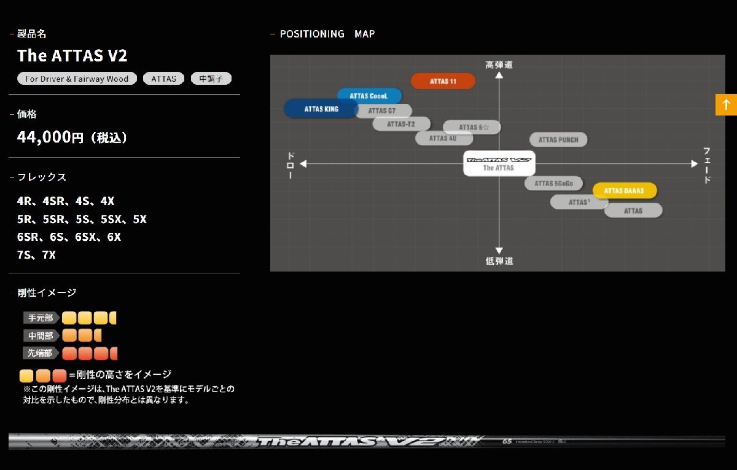This screenshot has height=470, width=737.
Task: Open ATTAS PUNCH on positioning map
Action: click(x=558, y=140)
